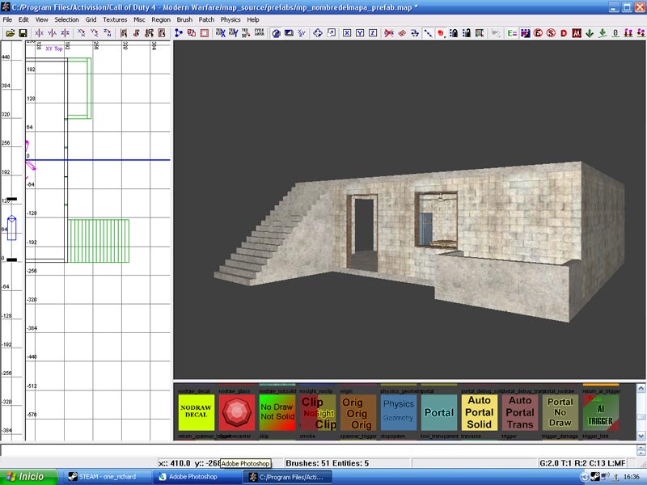Open the File menu

pyautogui.click(x=7, y=19)
